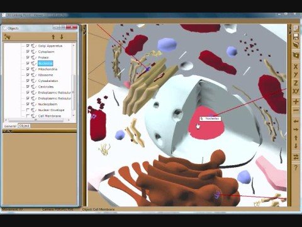Toggle the Protein visibility checkbox

(x=28, y=57)
